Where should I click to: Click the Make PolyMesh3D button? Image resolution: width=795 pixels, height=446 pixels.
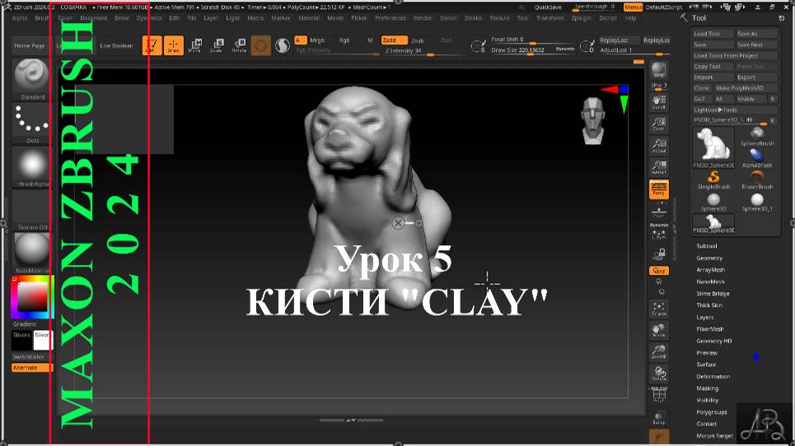746,88
